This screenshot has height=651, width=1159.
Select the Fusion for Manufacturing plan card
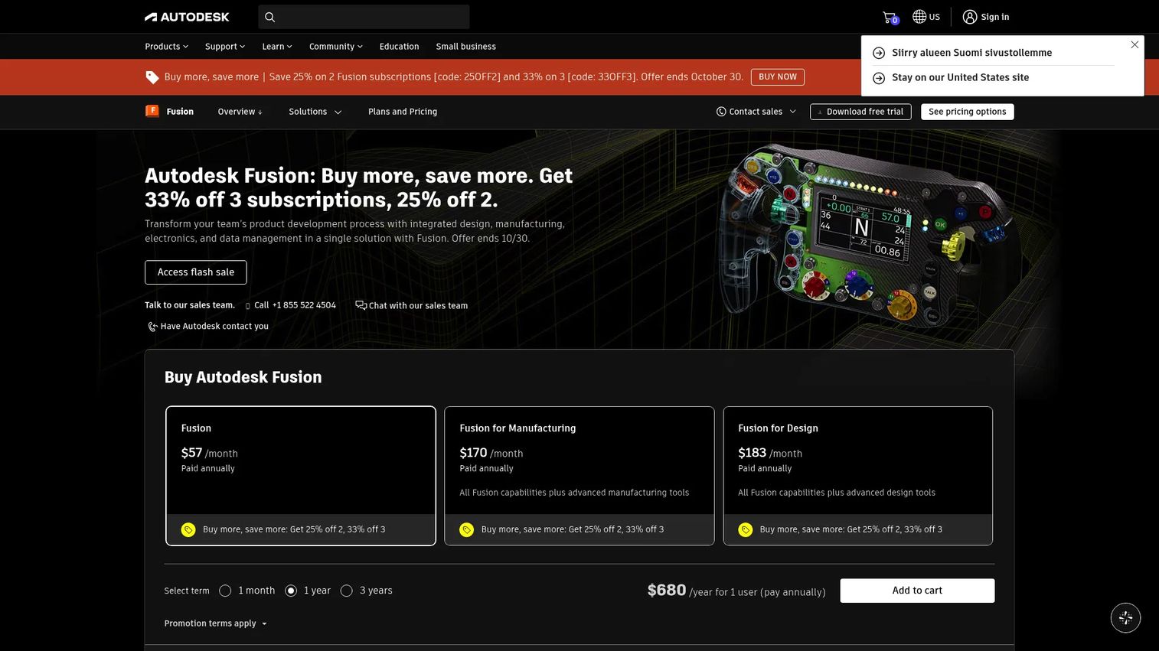click(579, 476)
